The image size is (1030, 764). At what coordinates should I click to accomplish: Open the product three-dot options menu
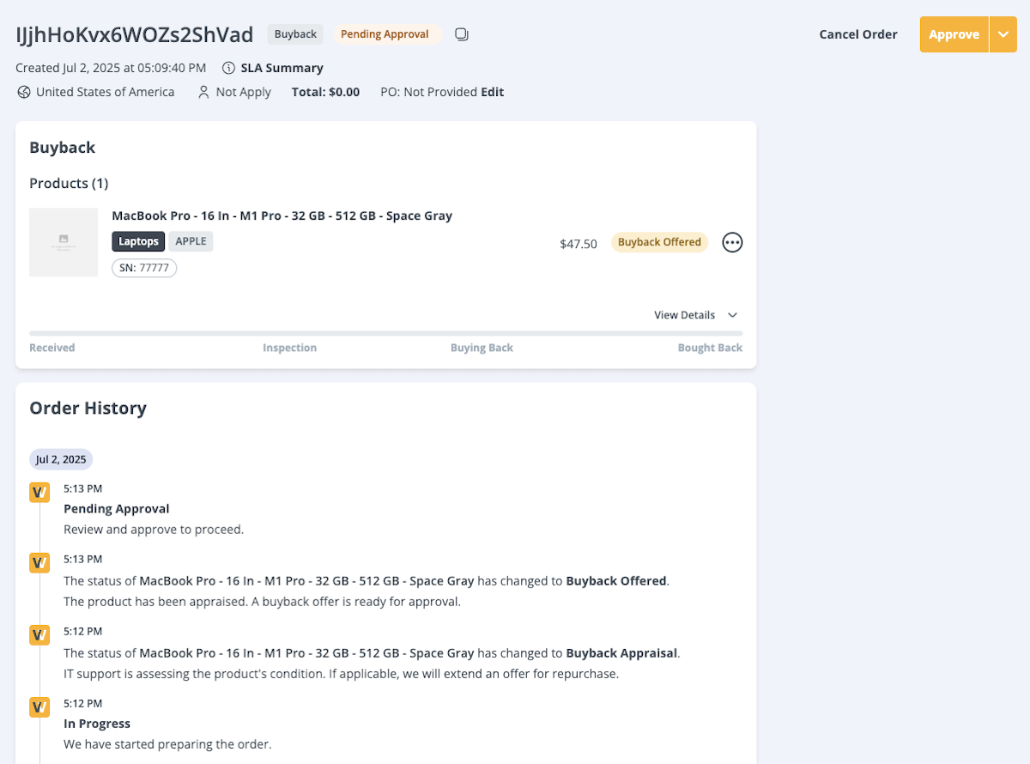click(x=732, y=242)
